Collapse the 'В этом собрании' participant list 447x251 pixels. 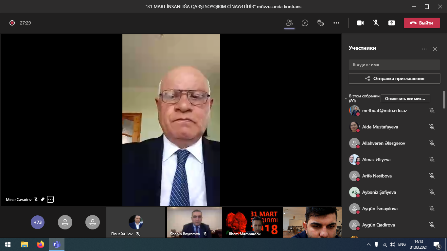pos(346,98)
